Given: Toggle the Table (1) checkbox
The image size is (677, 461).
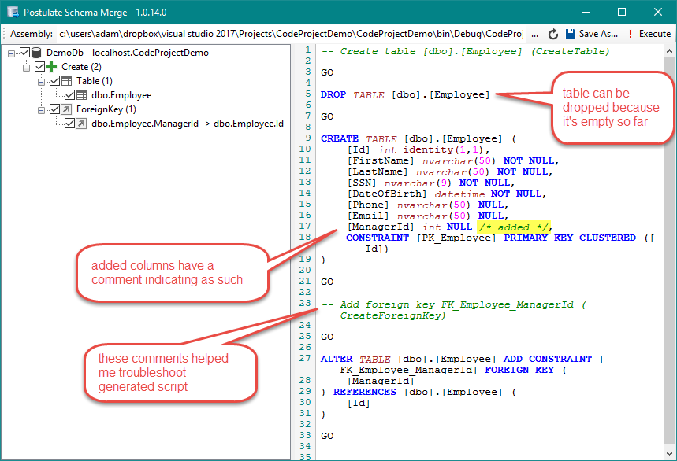Looking at the screenshot, I should coord(55,81).
